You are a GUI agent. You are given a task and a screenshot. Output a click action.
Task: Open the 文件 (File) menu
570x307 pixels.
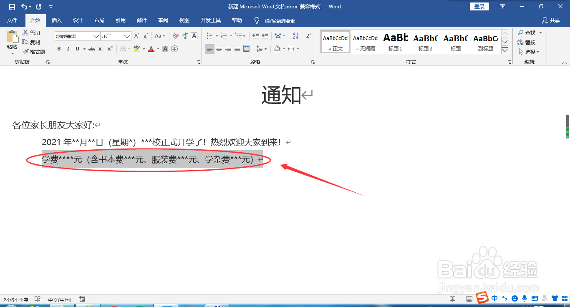click(x=12, y=20)
